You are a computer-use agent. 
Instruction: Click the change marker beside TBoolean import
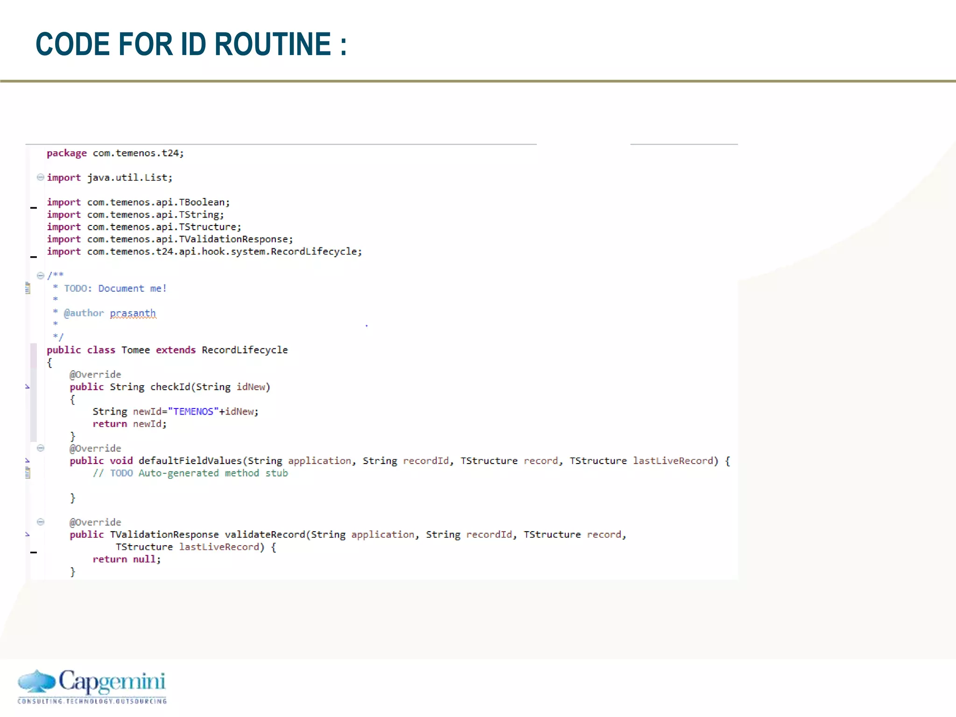[34, 207]
